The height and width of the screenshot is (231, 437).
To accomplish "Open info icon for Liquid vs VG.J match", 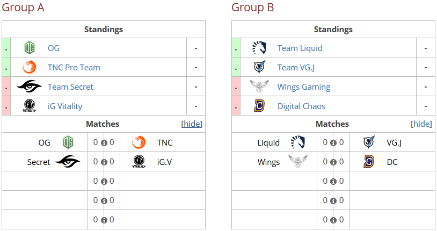I will [333, 143].
